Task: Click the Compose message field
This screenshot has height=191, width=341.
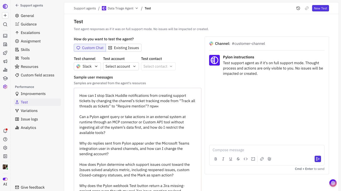Action: click(267, 150)
